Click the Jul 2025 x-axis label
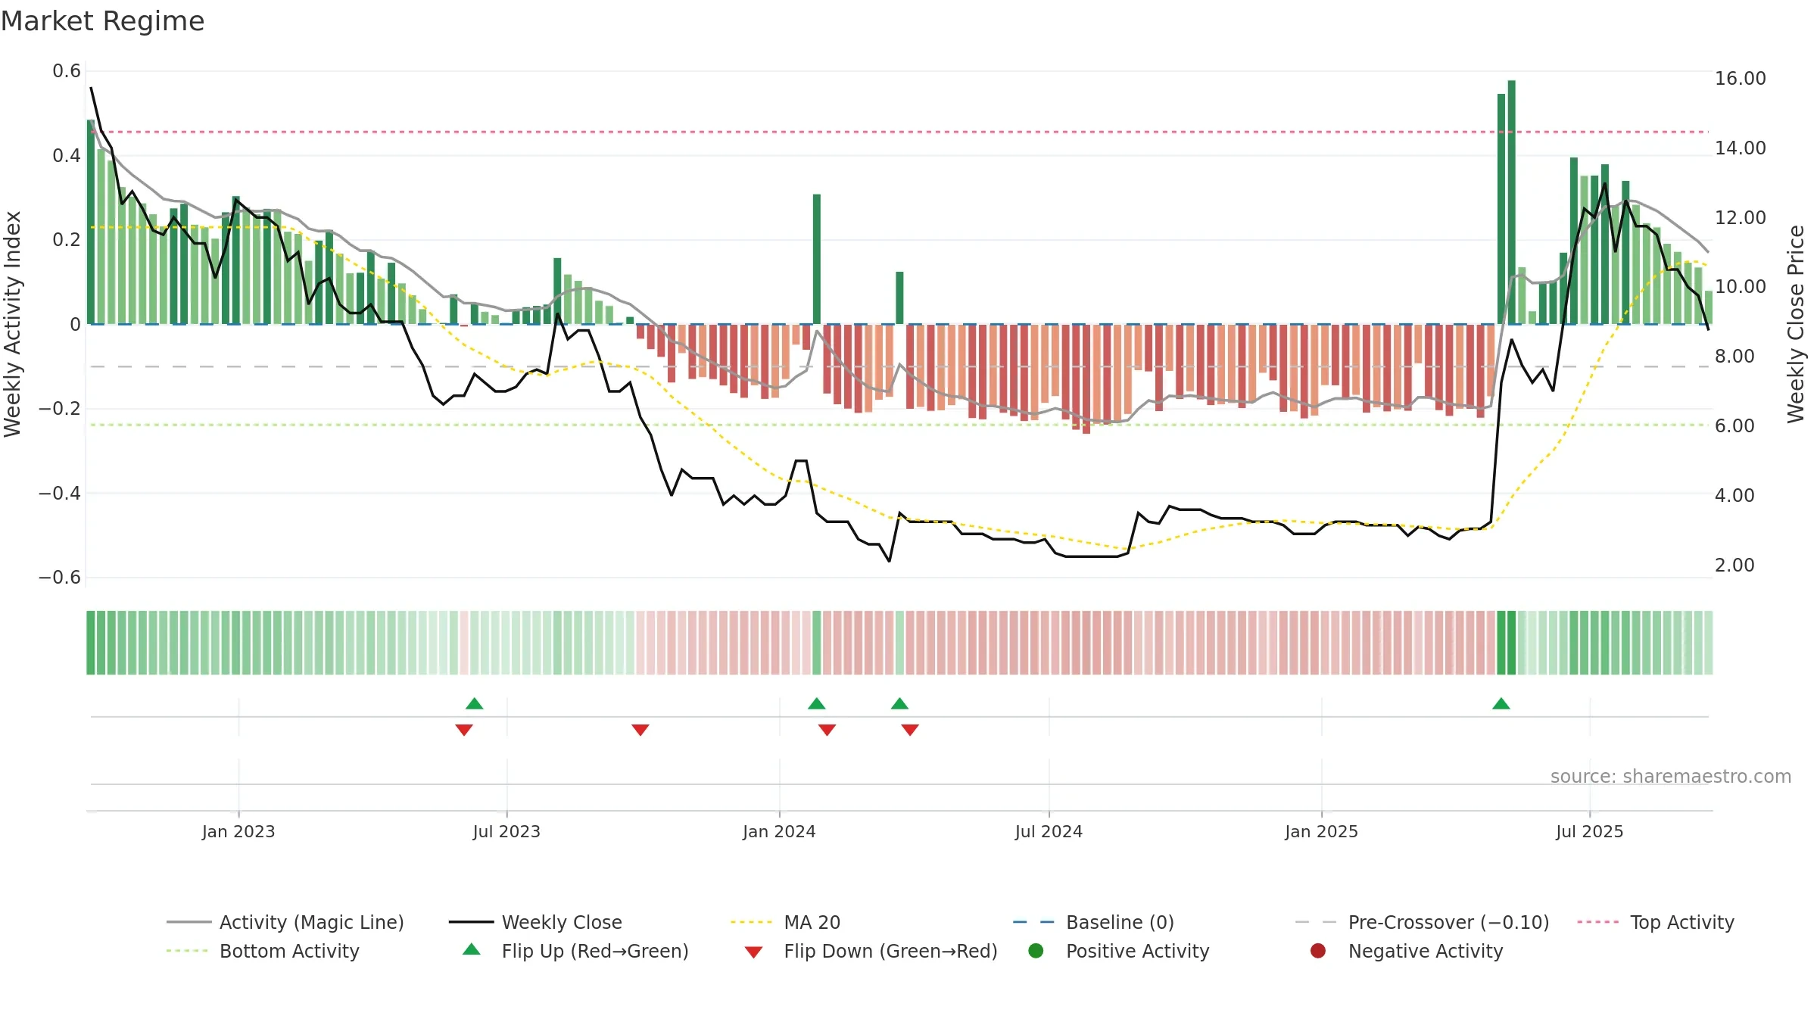Image resolution: width=1817 pixels, height=1022 pixels. click(1590, 831)
